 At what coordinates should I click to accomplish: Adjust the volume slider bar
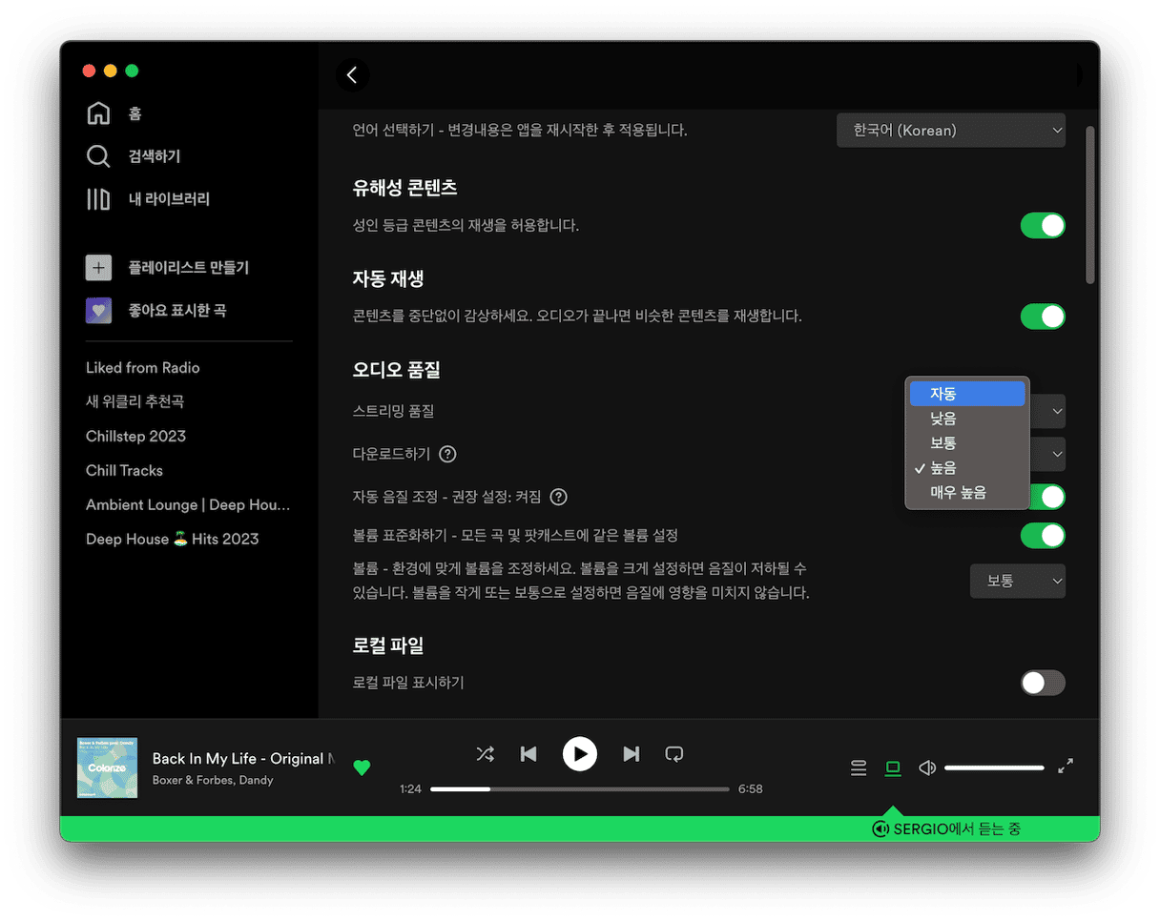pos(994,767)
